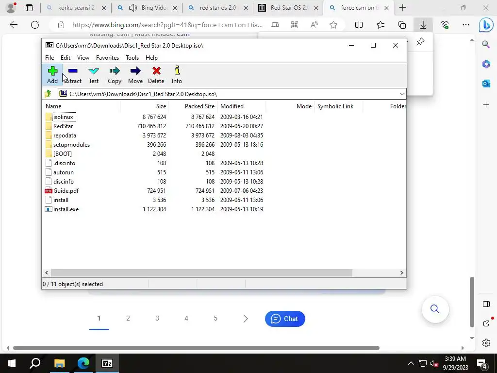Open the Help menu
Screen dimensions: 497x373
[x=151, y=58]
